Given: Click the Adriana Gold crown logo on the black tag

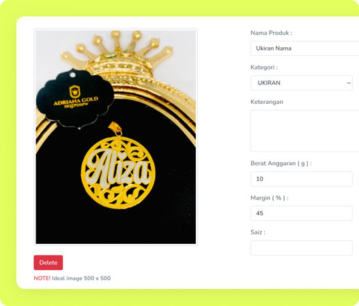Looking at the screenshot, I should 74,92.
